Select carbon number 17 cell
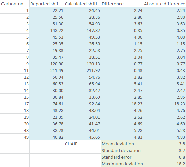The height and width of the screenshot is (167, 186). (x=15, y=104)
